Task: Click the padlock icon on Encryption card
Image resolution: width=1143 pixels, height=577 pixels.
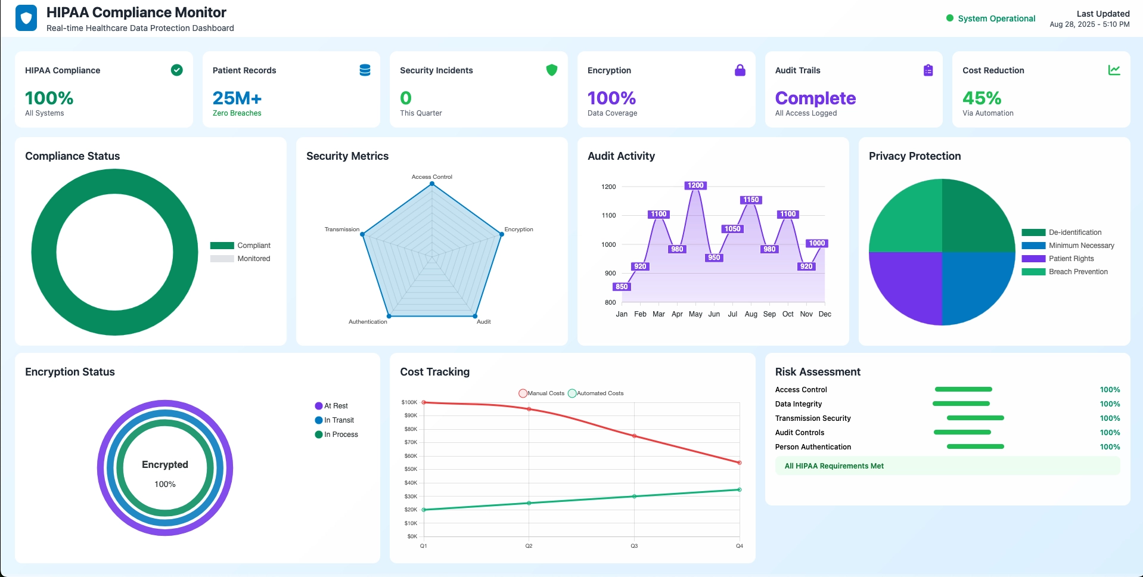Action: click(740, 70)
